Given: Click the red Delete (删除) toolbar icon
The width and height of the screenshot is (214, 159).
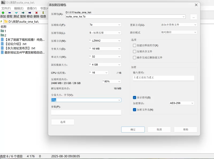Looking at the screenshot, I should tap(36, 13).
